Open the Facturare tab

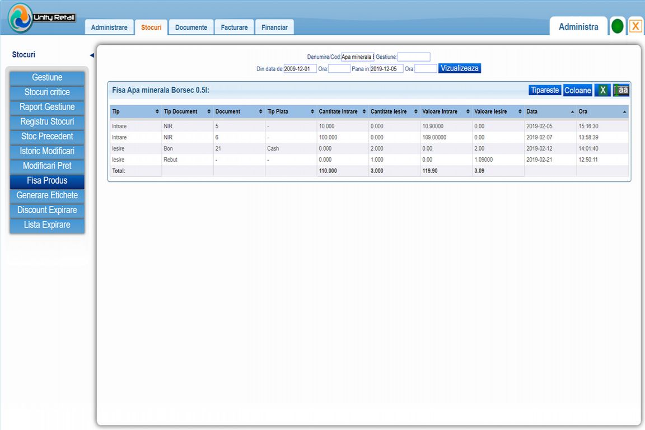pyautogui.click(x=234, y=27)
